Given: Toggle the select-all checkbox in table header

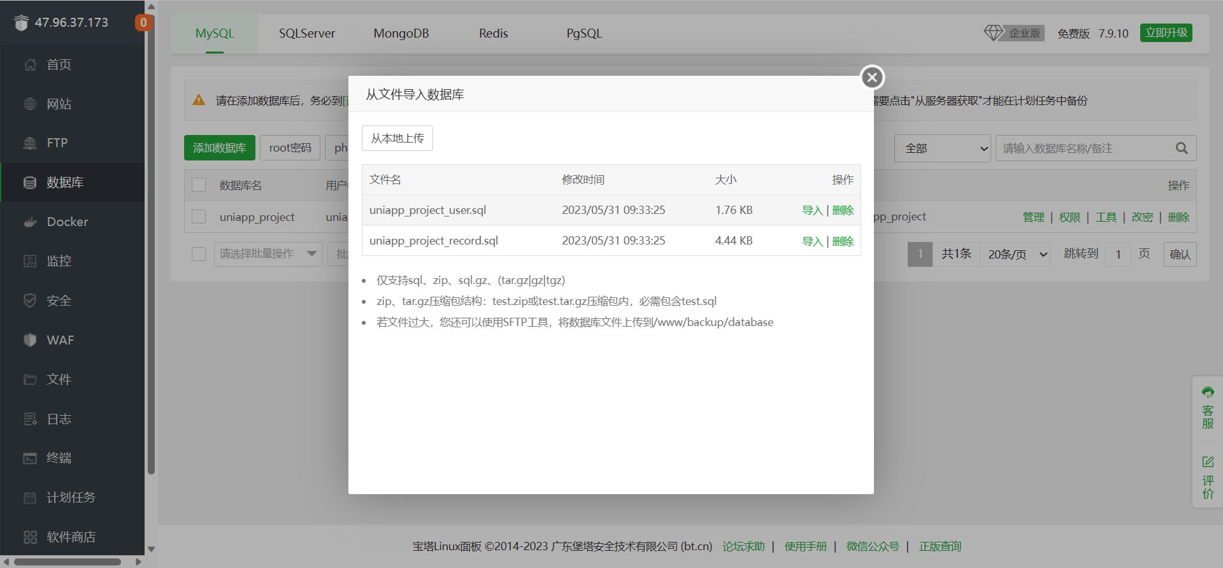Looking at the screenshot, I should coord(199,185).
